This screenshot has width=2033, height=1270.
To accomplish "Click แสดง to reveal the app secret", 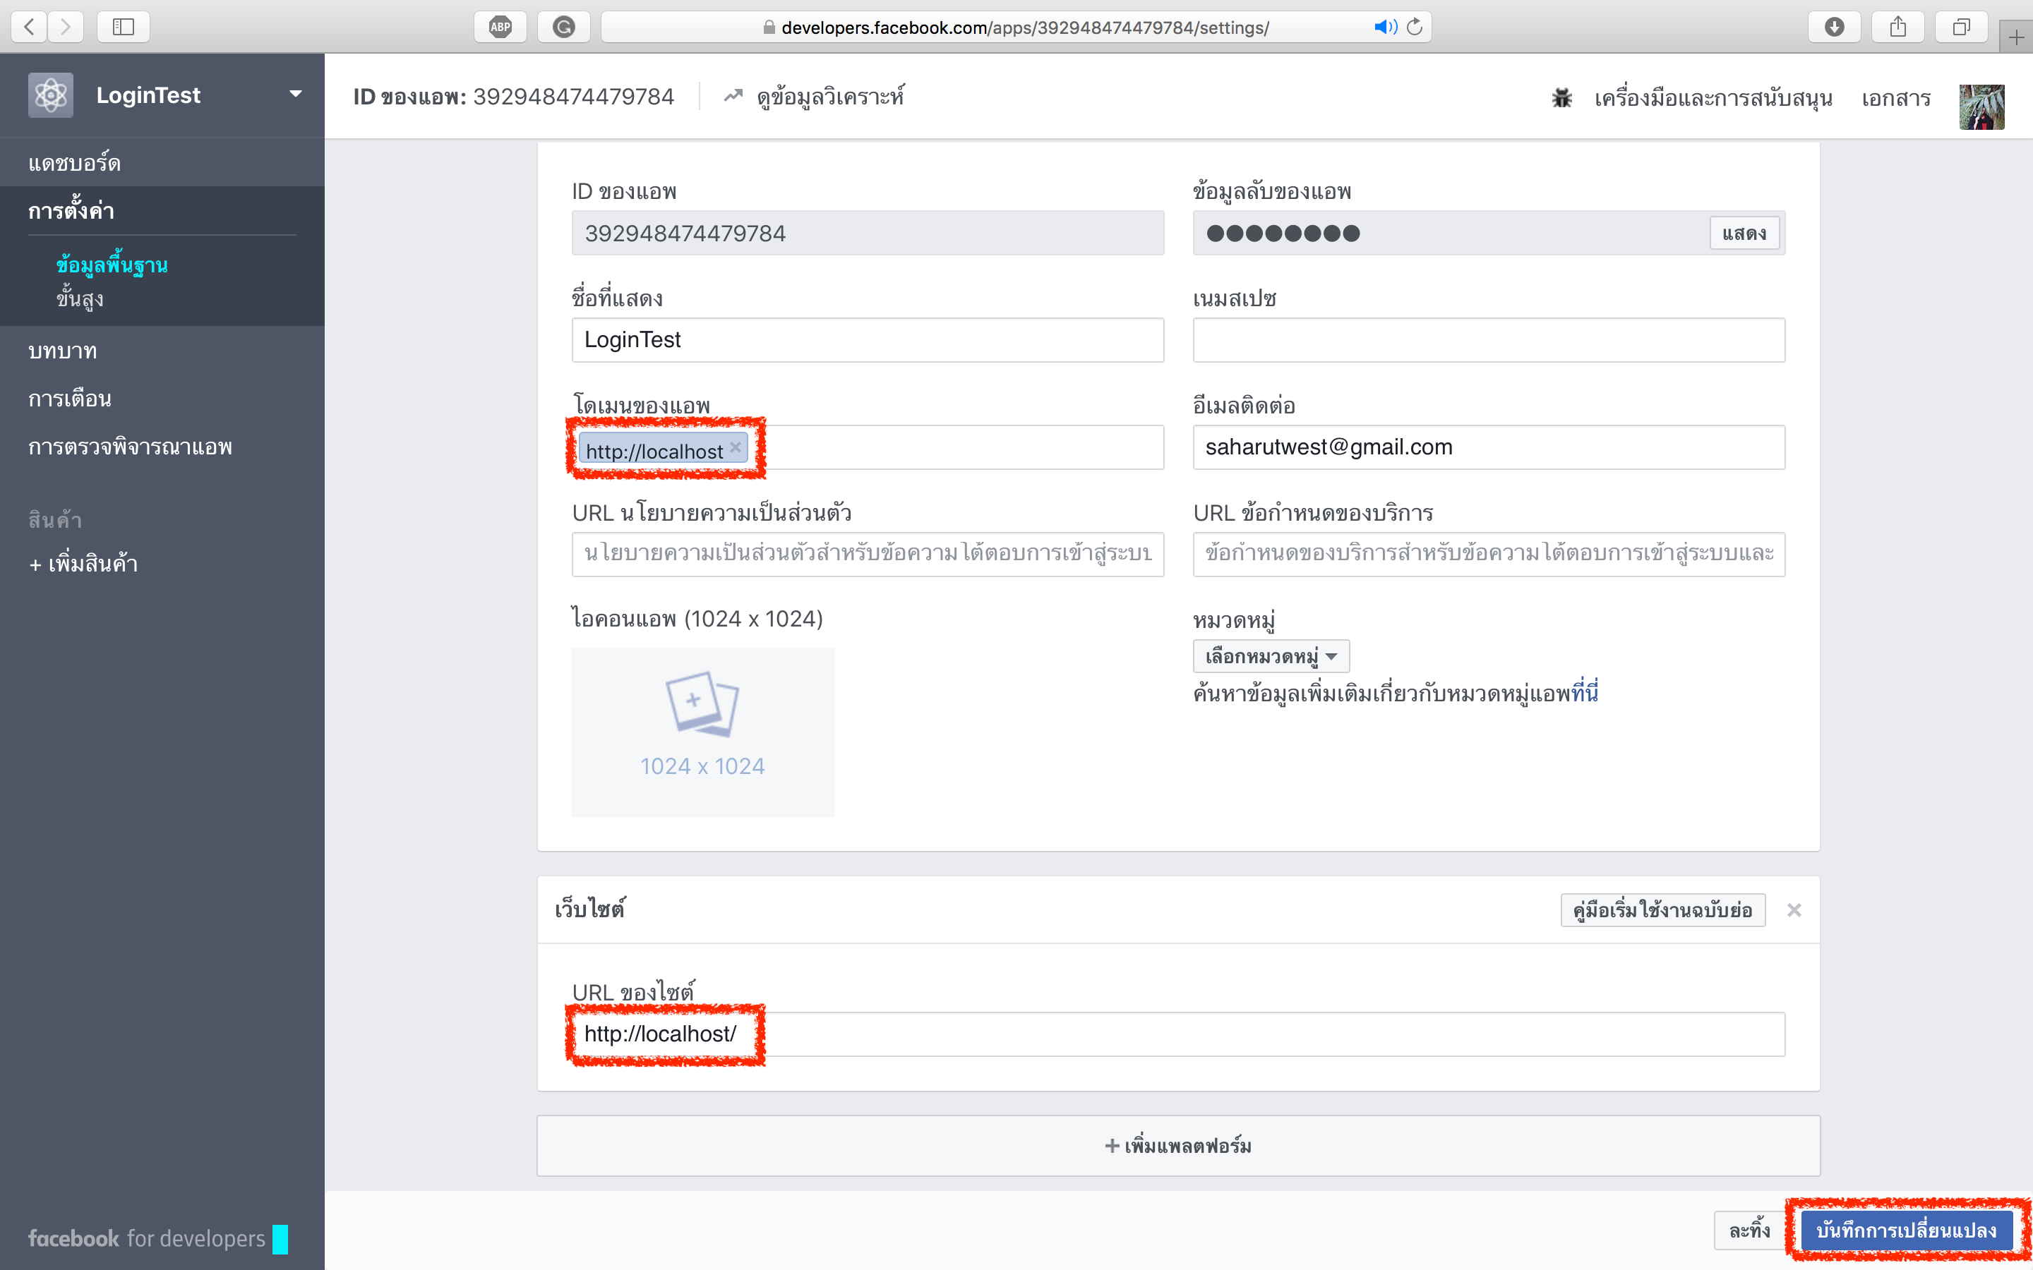I will point(1745,233).
